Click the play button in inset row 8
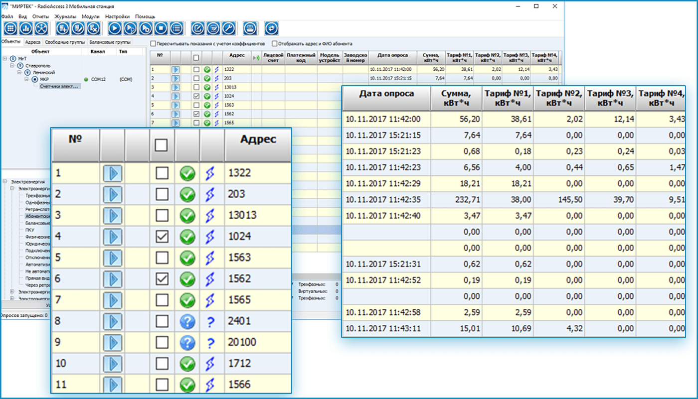The image size is (698, 399). pyautogui.click(x=112, y=321)
